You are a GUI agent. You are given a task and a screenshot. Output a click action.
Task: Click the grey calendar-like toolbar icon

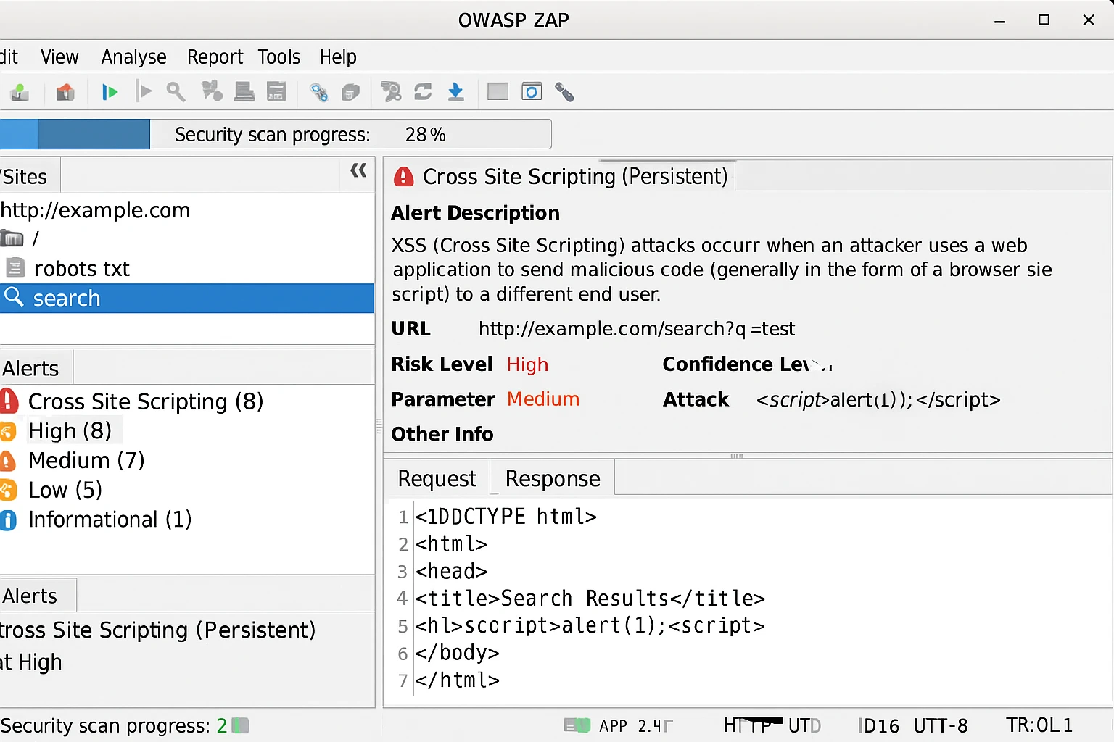click(x=276, y=91)
